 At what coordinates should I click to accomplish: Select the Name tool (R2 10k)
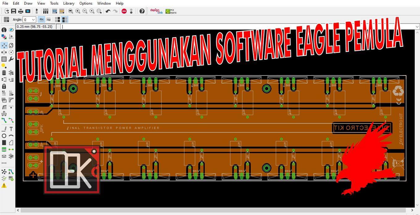point(4,93)
